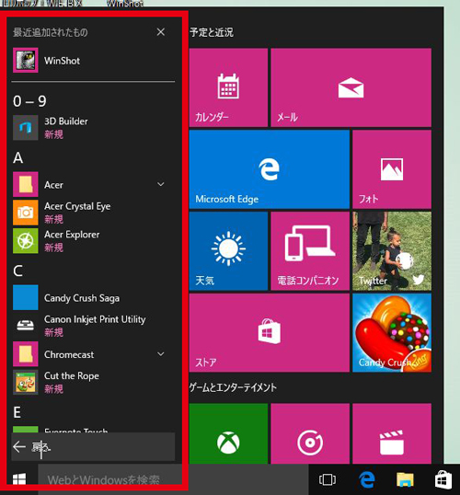The height and width of the screenshot is (495, 460).
Task: Open the フォト tile
Action: (x=392, y=169)
